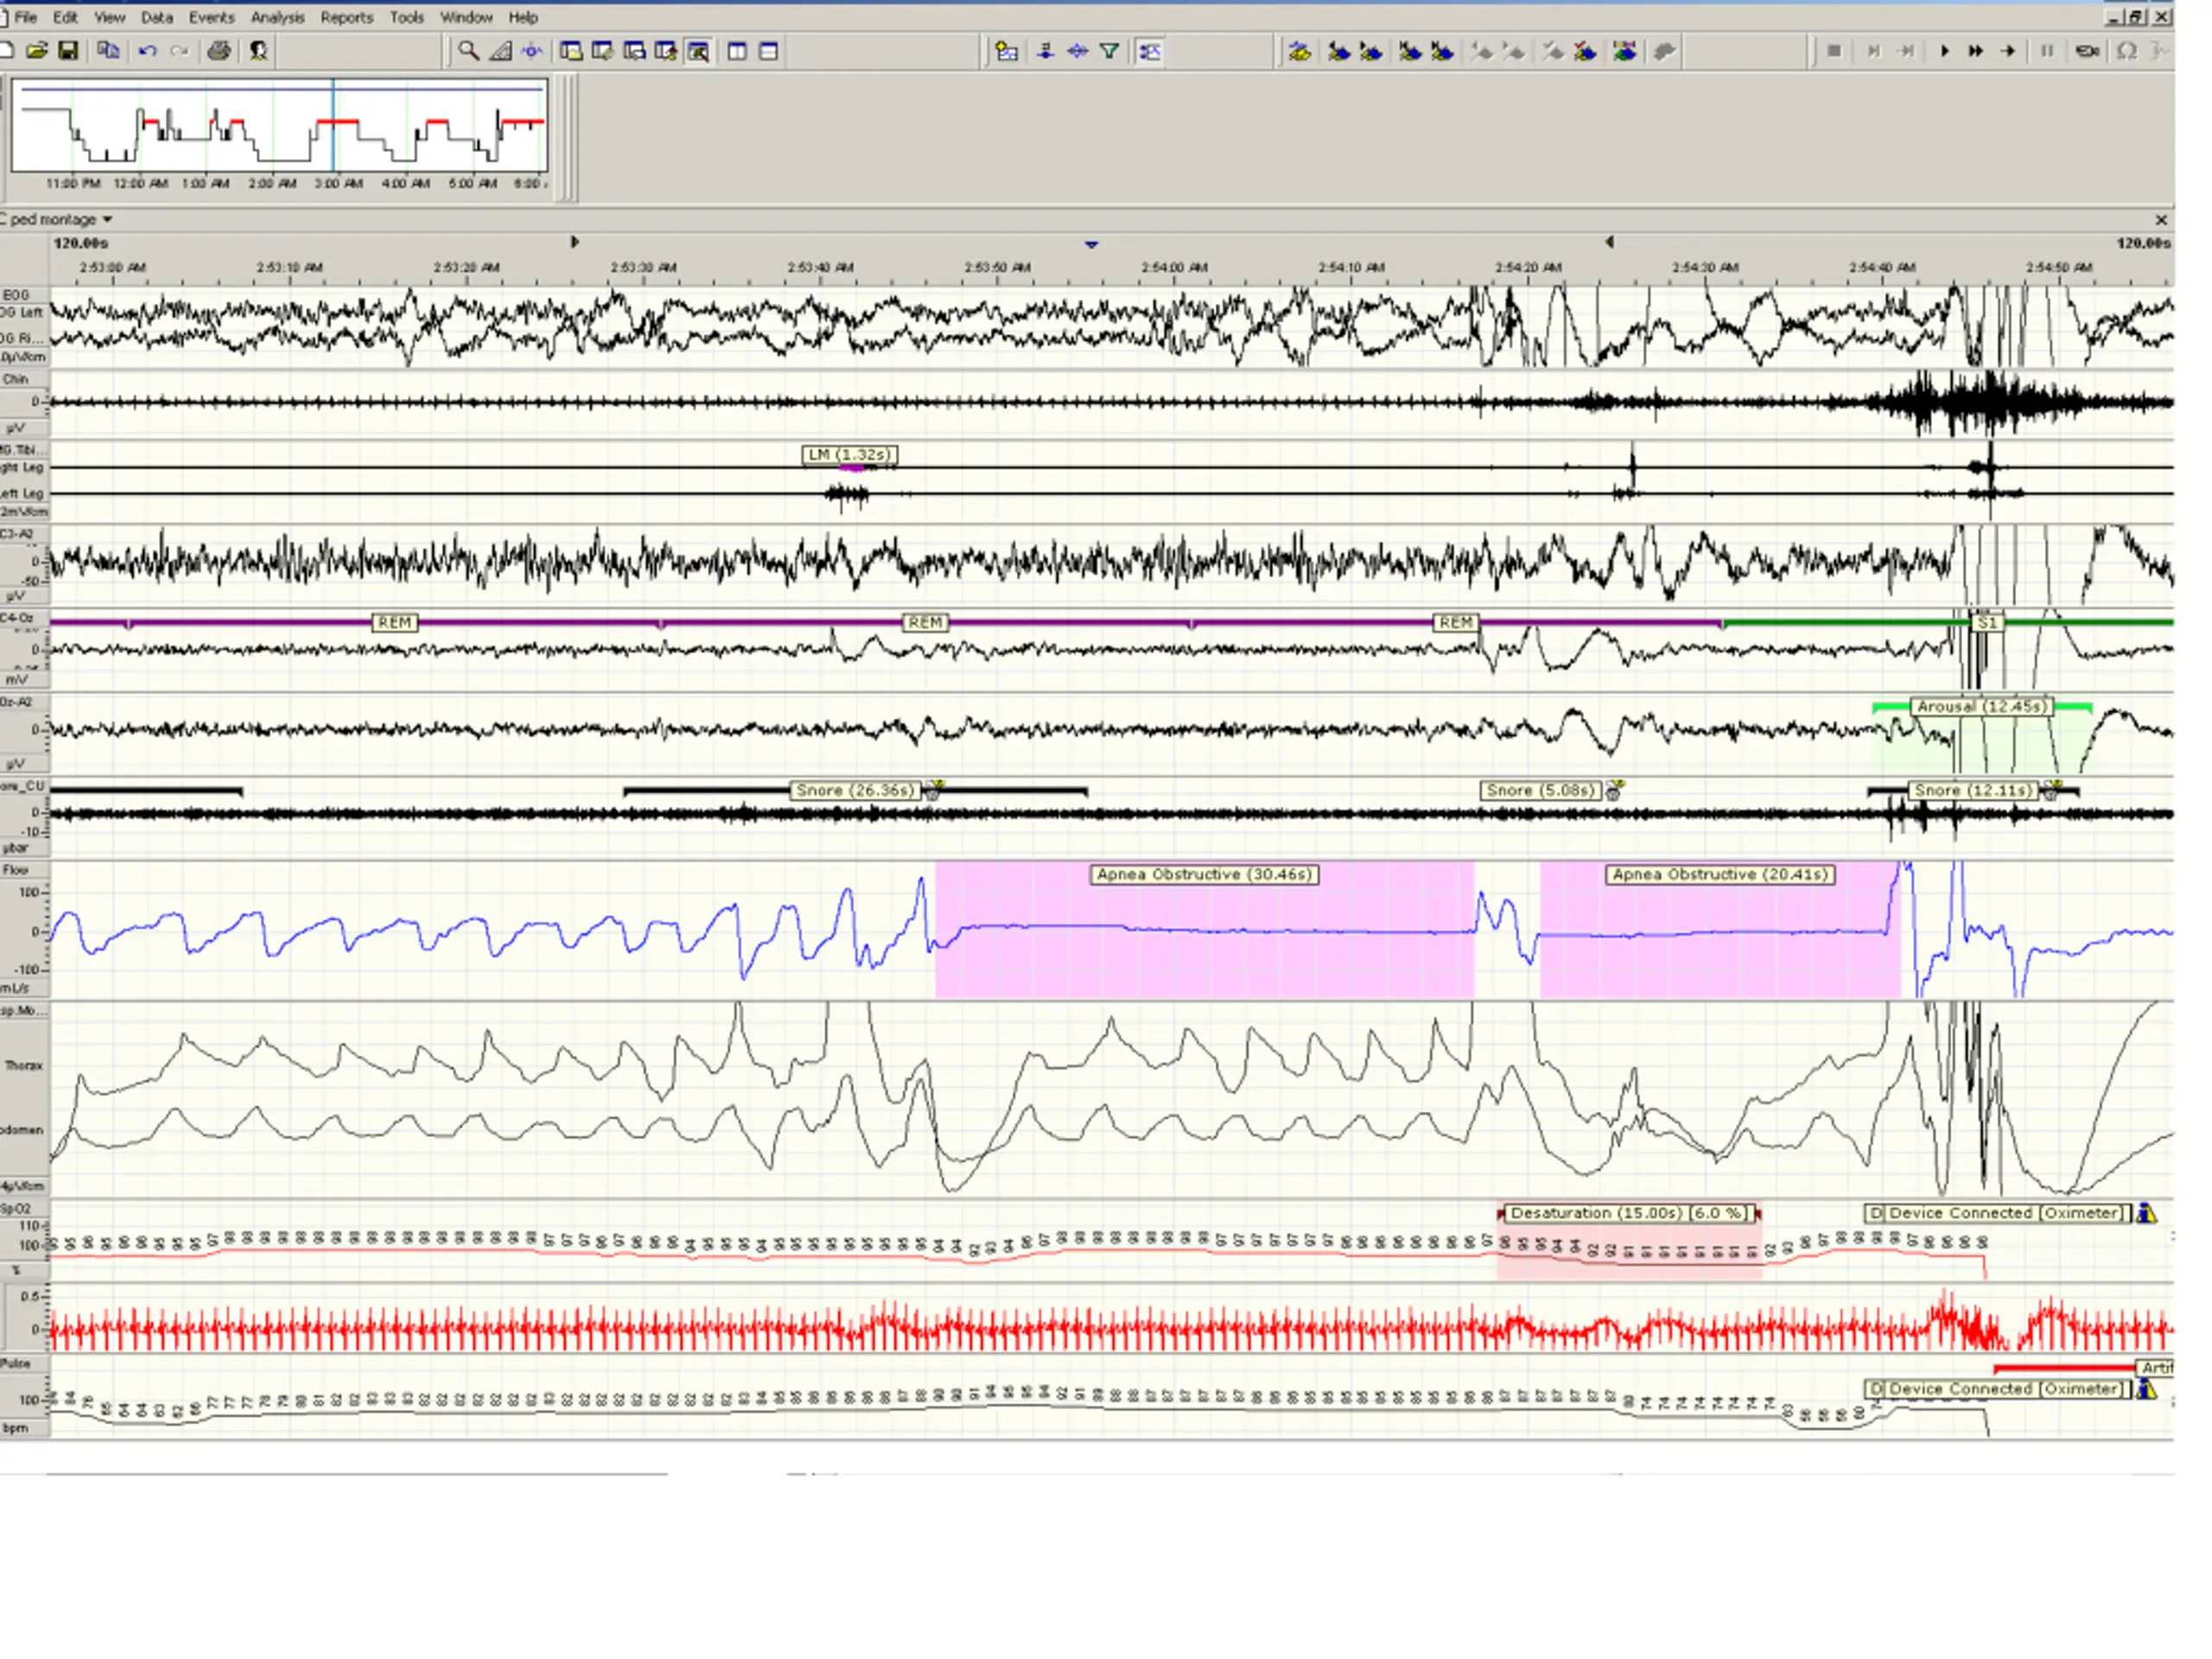The width and height of the screenshot is (2212, 1659).
Task: Print using the printer icon
Action: 219,51
